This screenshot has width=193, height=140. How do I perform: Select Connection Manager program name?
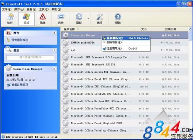pos(83,35)
